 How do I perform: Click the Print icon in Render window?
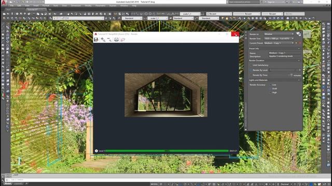pos(116,40)
